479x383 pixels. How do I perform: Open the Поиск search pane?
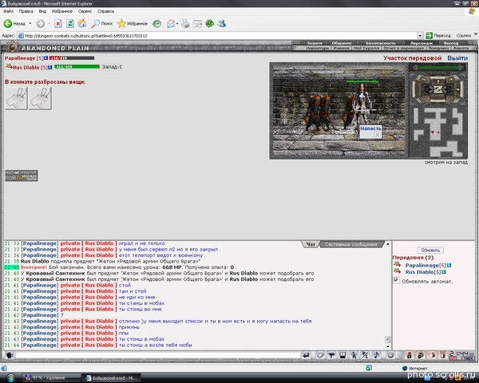[x=102, y=23]
